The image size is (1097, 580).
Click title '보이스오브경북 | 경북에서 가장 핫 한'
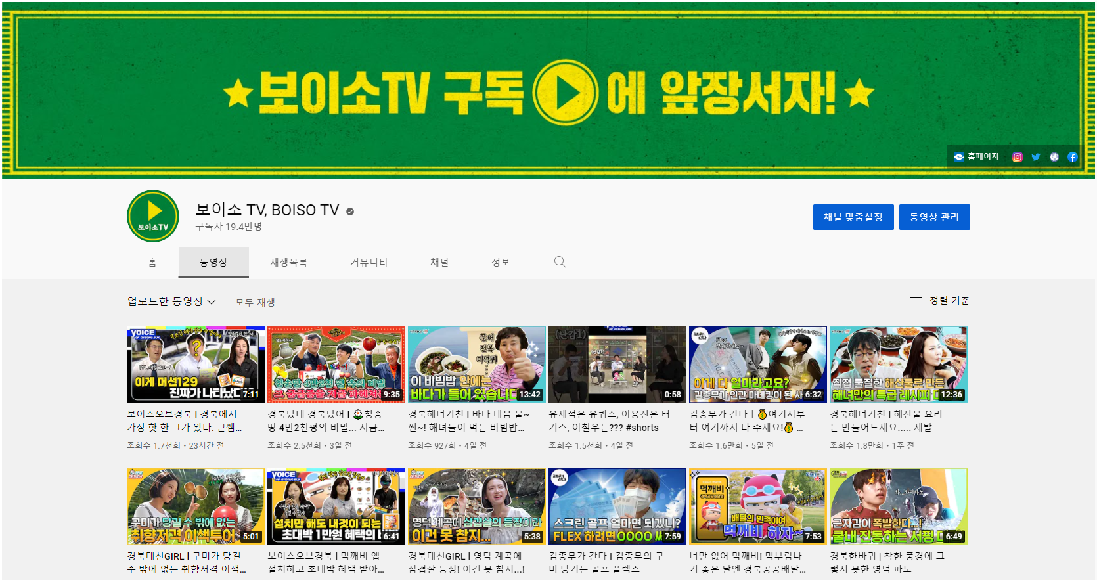185,421
